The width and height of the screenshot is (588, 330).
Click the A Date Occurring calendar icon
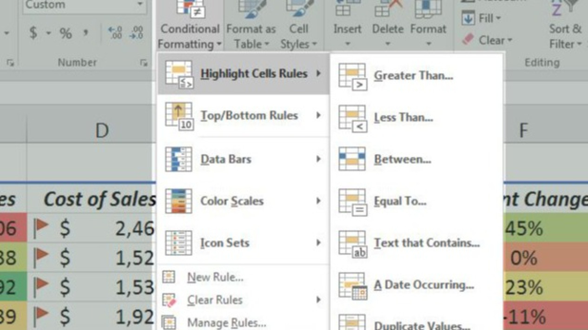click(x=353, y=286)
